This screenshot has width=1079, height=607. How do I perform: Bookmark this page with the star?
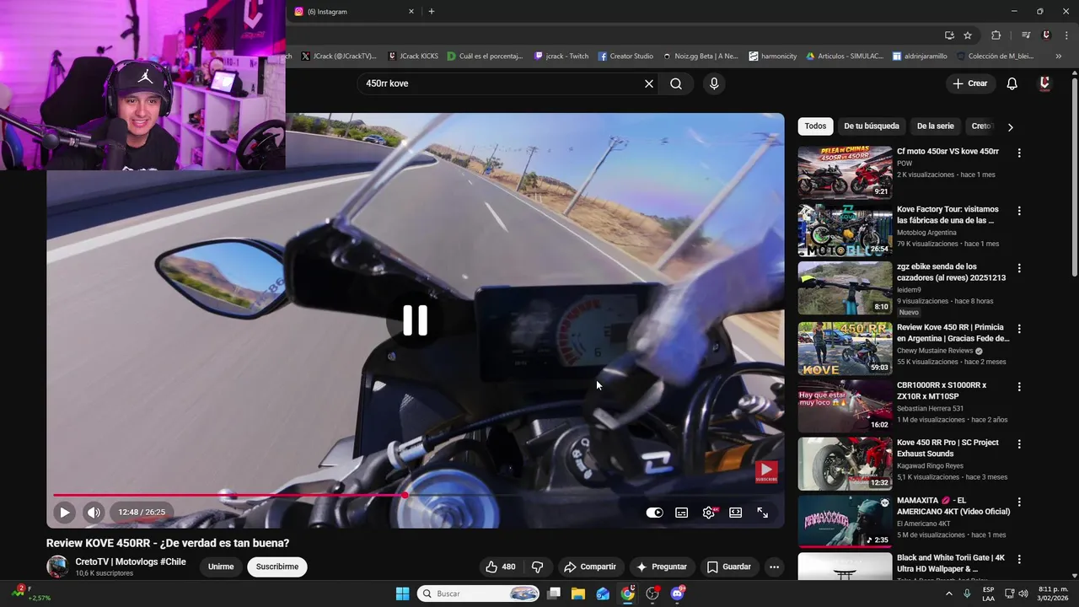pos(968,35)
